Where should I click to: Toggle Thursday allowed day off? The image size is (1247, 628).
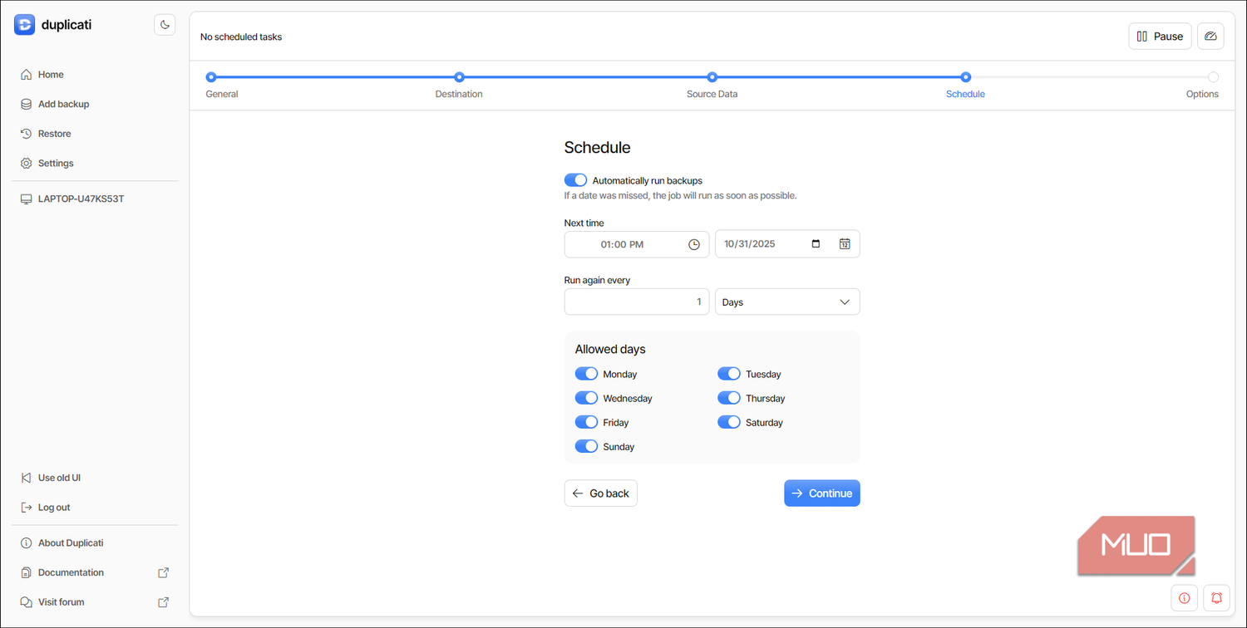tap(729, 398)
